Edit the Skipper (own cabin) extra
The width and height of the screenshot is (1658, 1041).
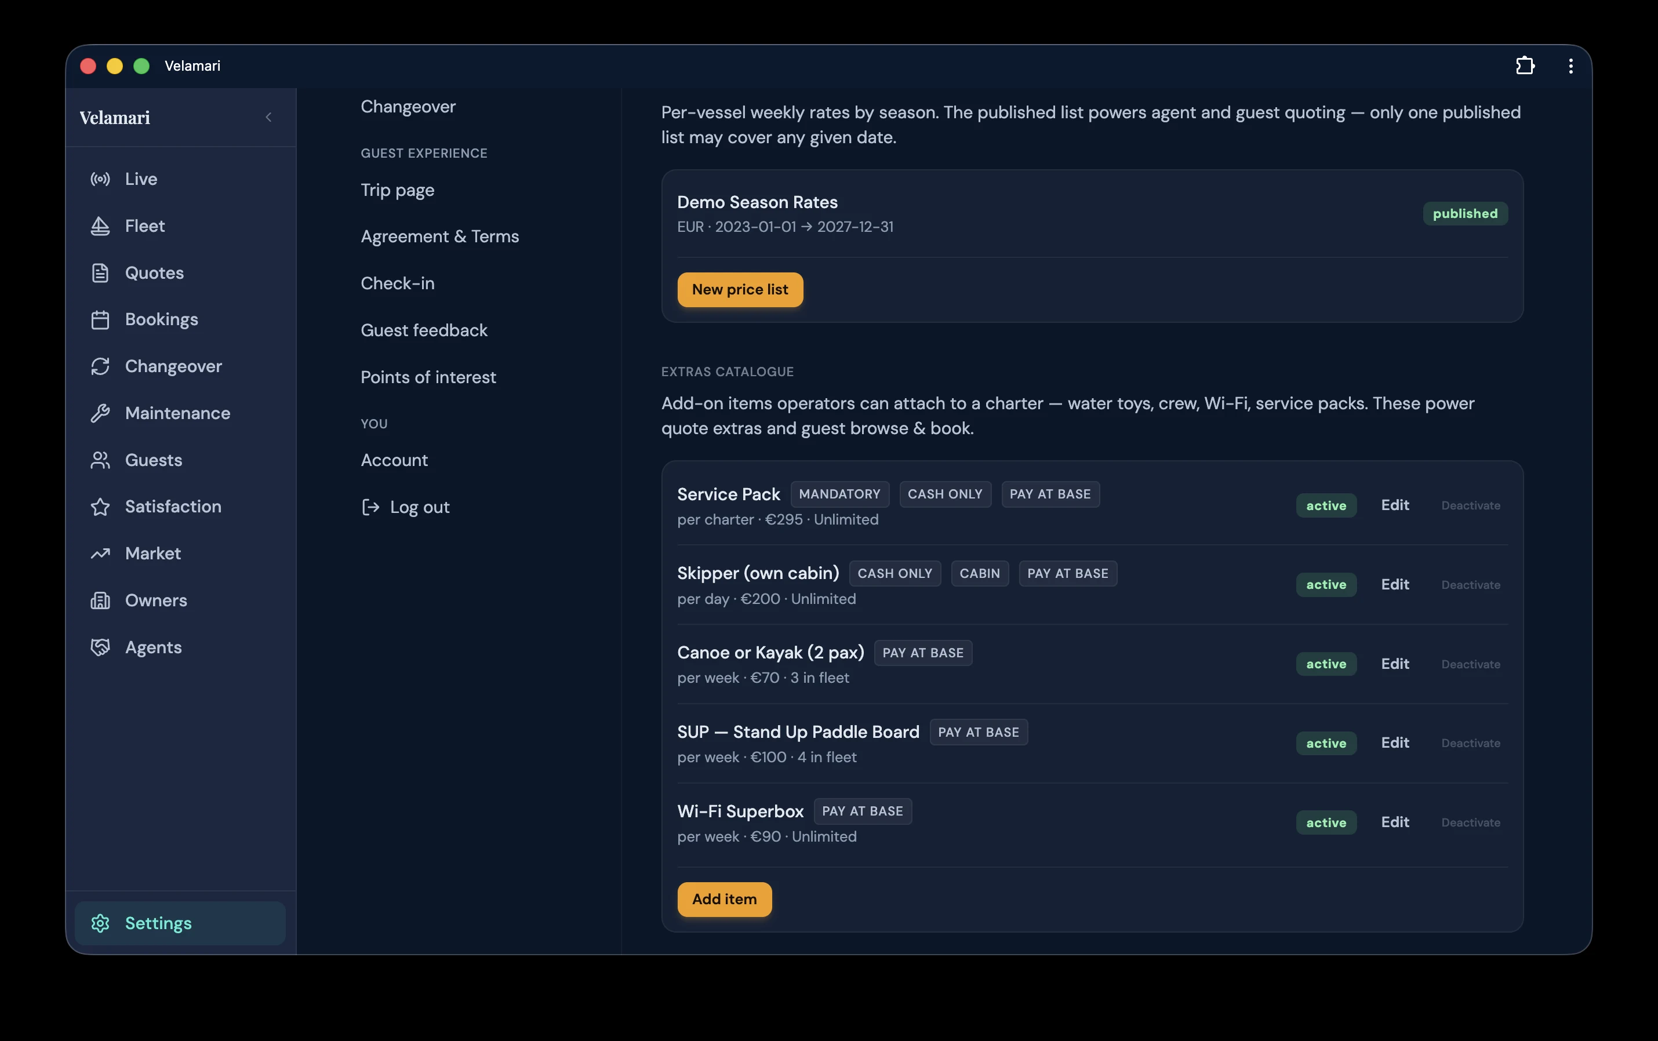click(x=1395, y=584)
